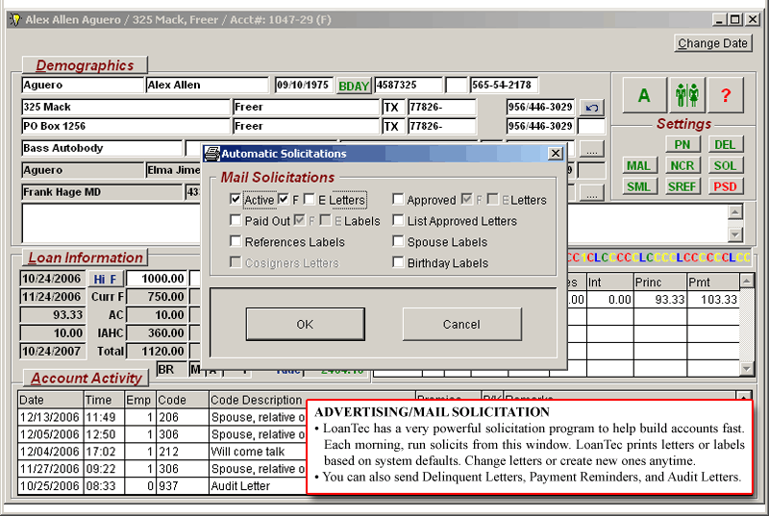Click the ellipsis button beside Bass Autobody row
The height and width of the screenshot is (516, 769).
pyautogui.click(x=592, y=149)
